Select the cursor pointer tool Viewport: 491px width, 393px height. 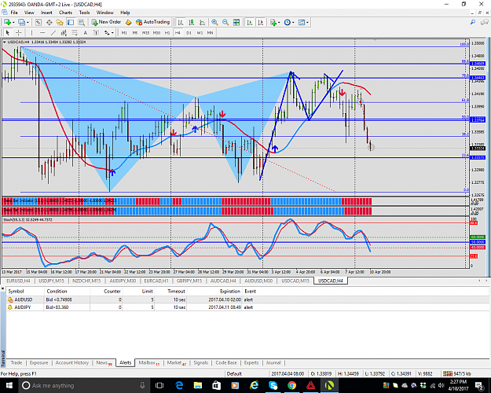8,32
